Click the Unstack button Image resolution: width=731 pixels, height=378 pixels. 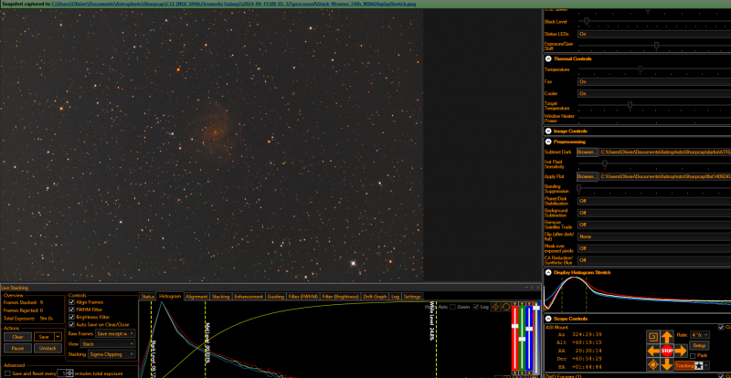(x=48, y=348)
